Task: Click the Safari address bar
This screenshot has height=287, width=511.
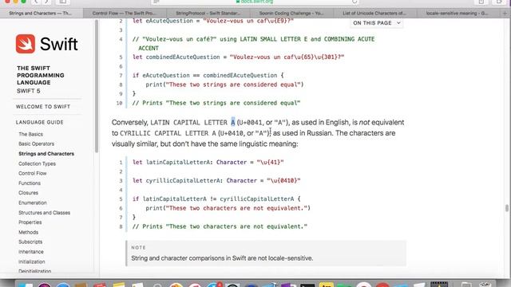Action: [x=255, y=2]
